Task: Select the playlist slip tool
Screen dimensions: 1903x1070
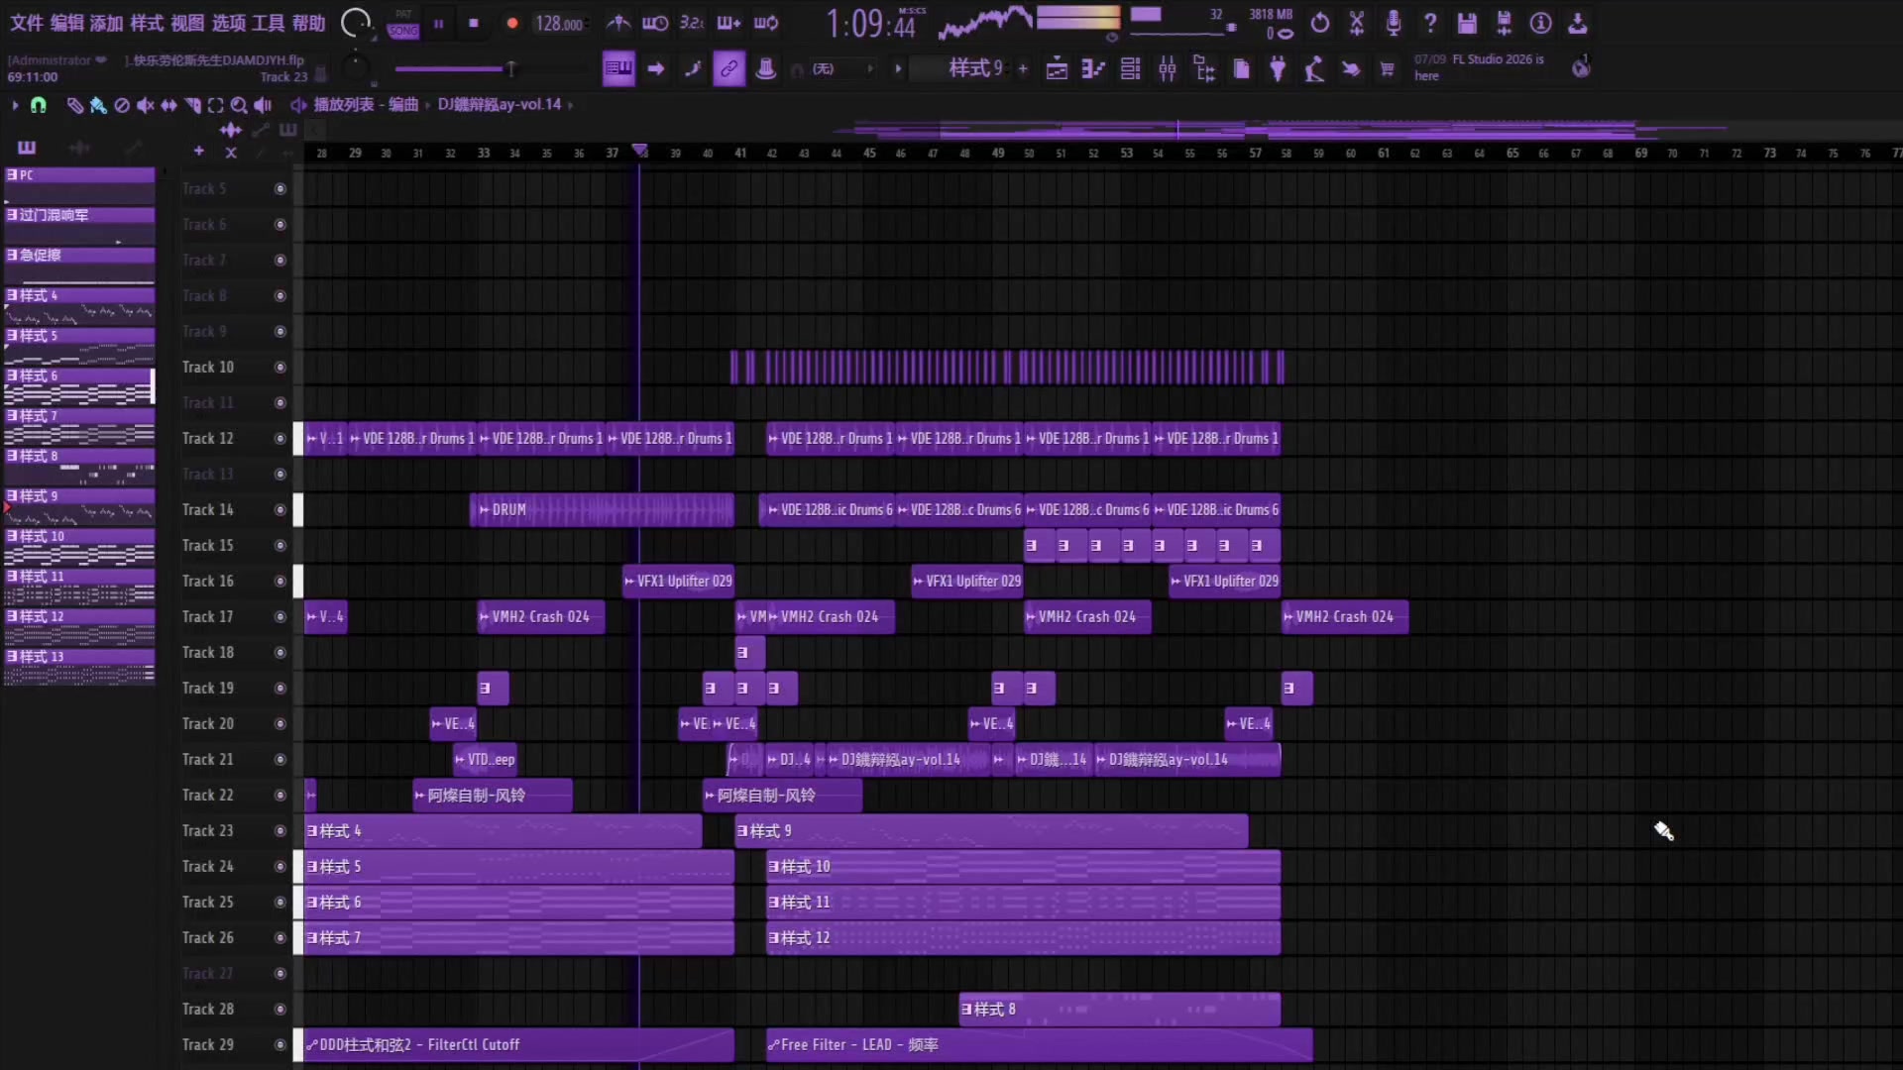Action: (x=168, y=105)
